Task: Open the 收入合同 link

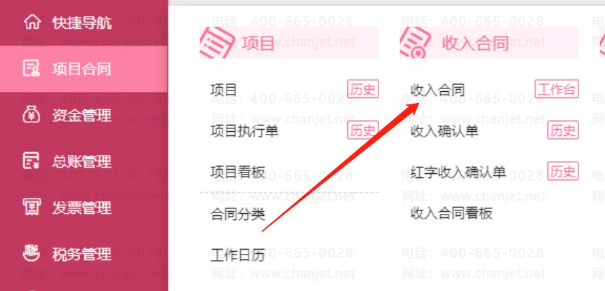Action: (x=437, y=90)
